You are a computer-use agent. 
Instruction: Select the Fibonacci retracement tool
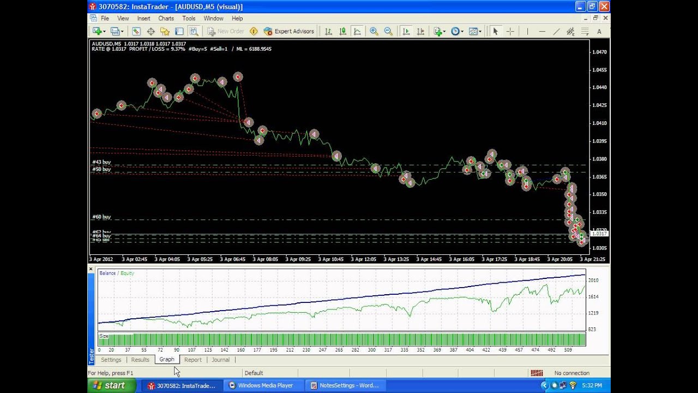click(x=585, y=32)
